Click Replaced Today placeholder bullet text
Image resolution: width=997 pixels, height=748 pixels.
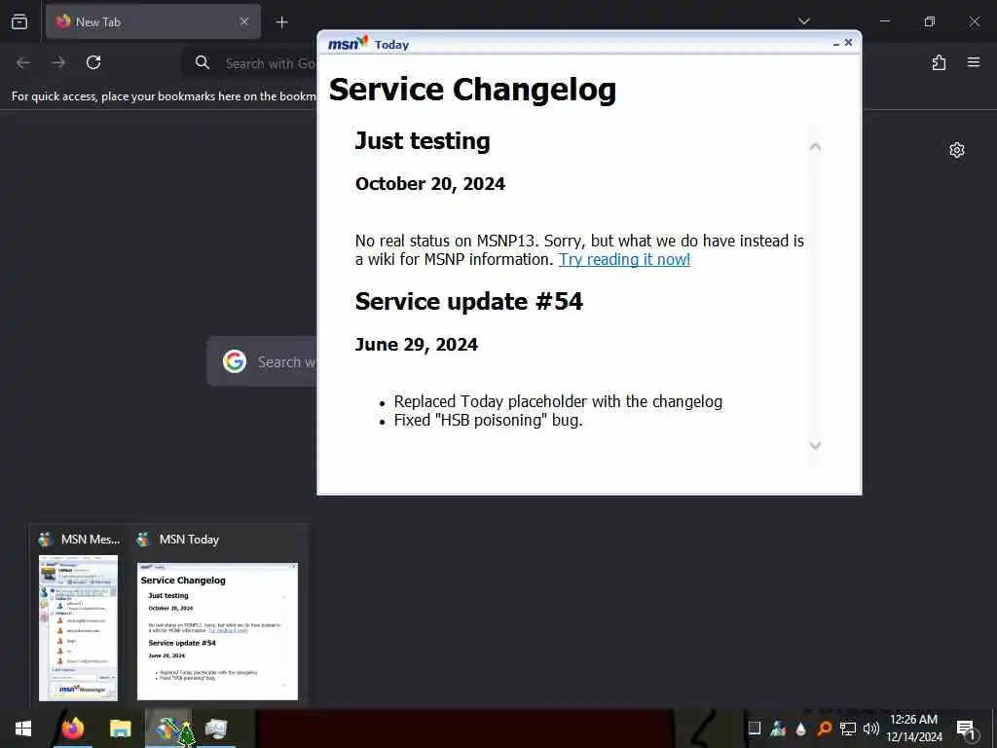coord(558,402)
